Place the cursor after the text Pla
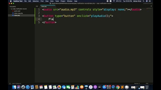161x90 pixels. [x=53, y=19]
